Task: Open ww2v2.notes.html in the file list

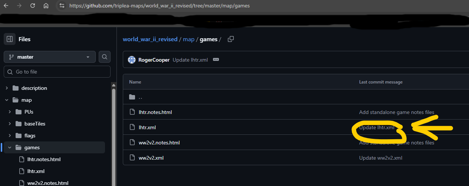Action: 159,143
